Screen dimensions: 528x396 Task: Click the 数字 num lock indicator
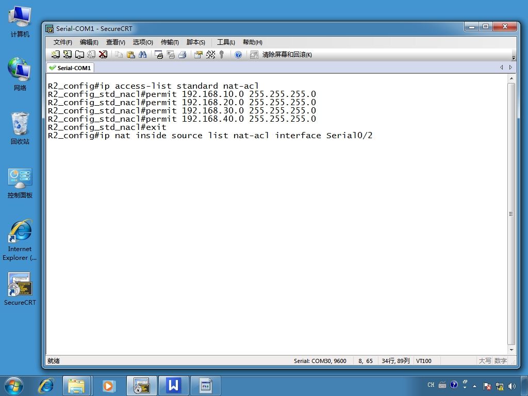click(x=500, y=360)
